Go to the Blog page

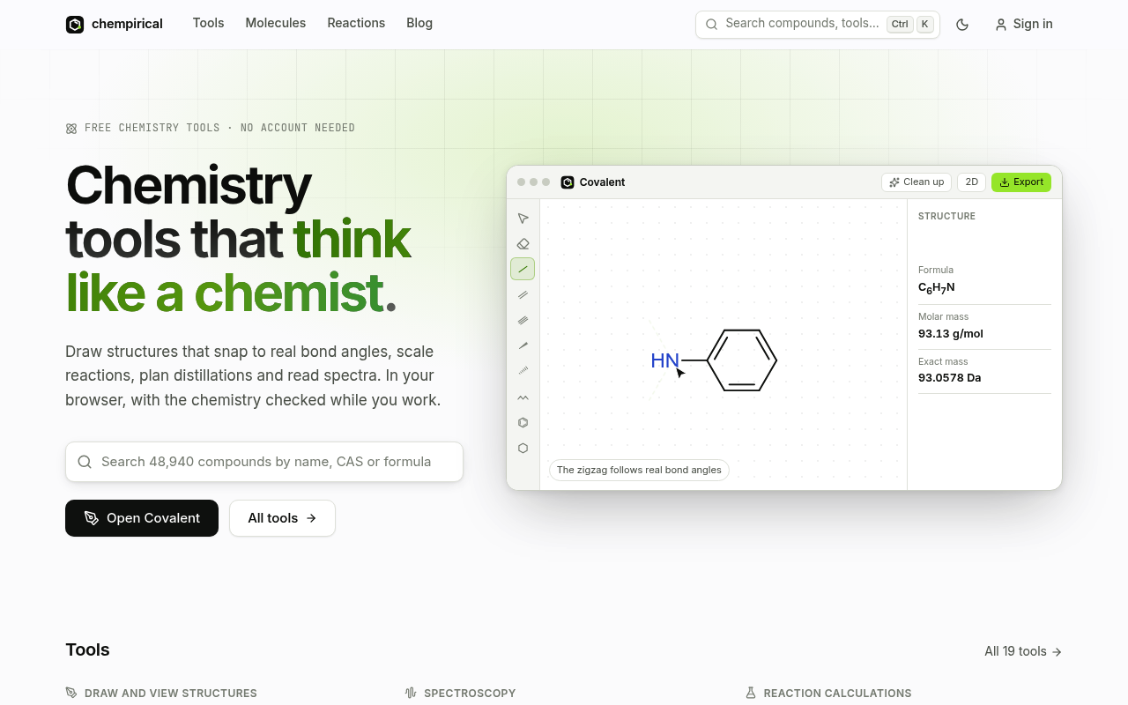point(419,23)
